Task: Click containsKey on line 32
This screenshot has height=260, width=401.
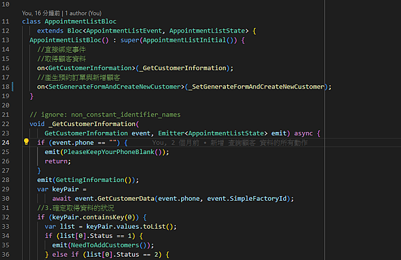Action: click(104, 217)
